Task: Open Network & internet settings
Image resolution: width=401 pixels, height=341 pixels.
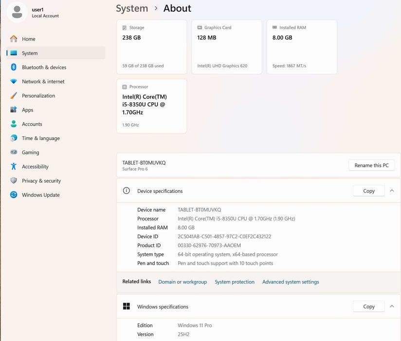Action: tap(56, 81)
